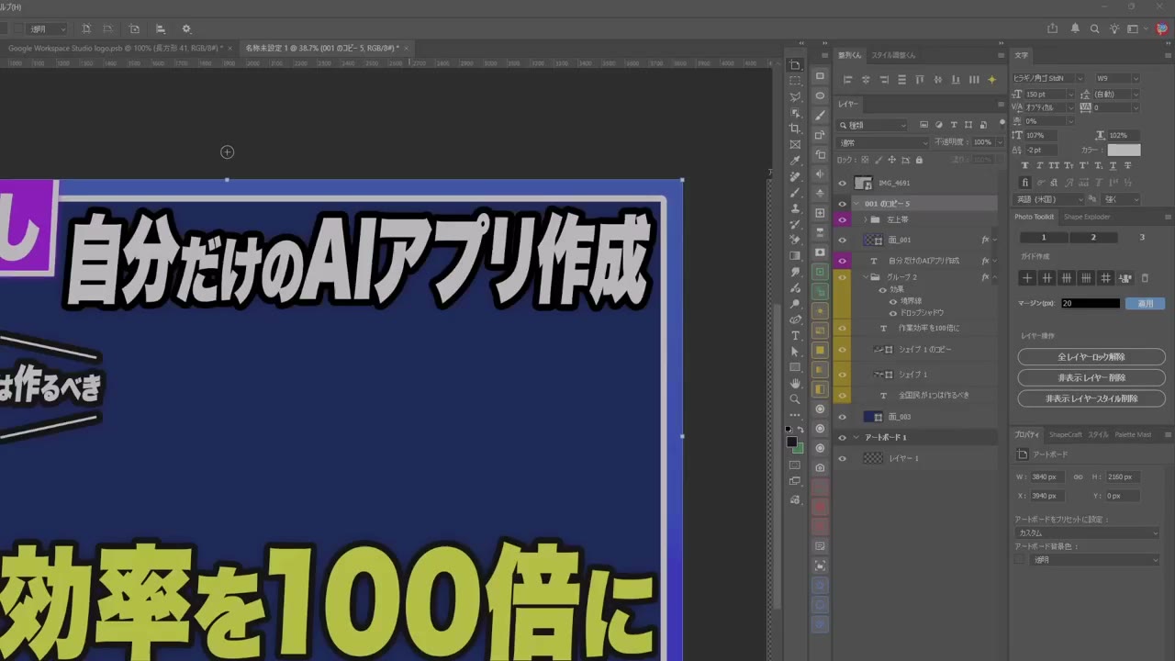This screenshot has width=1175, height=661.
Task: Hide the 面_003 layer
Action: tap(842, 418)
